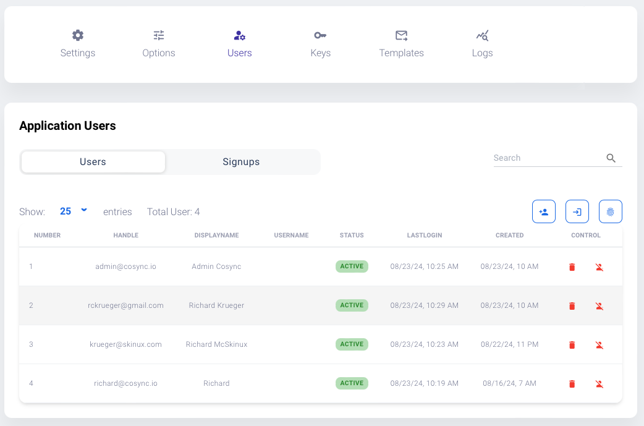
Task: Click the CREATED column header
Action: (509, 236)
